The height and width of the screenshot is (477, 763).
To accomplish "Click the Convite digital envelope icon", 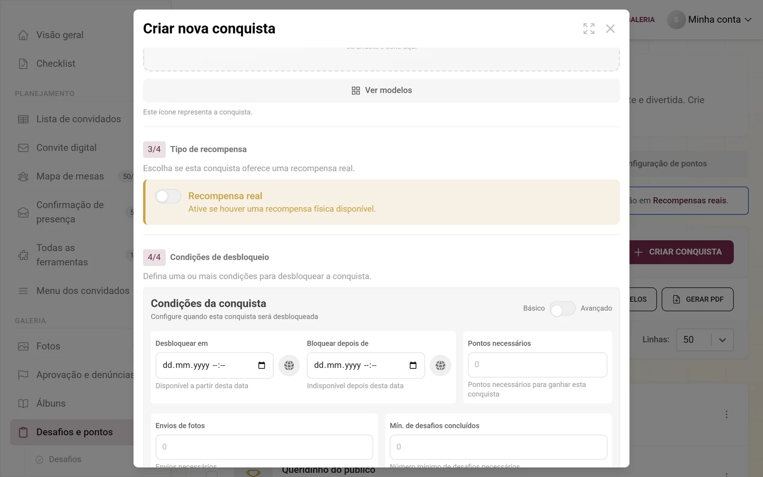I will pos(23,148).
